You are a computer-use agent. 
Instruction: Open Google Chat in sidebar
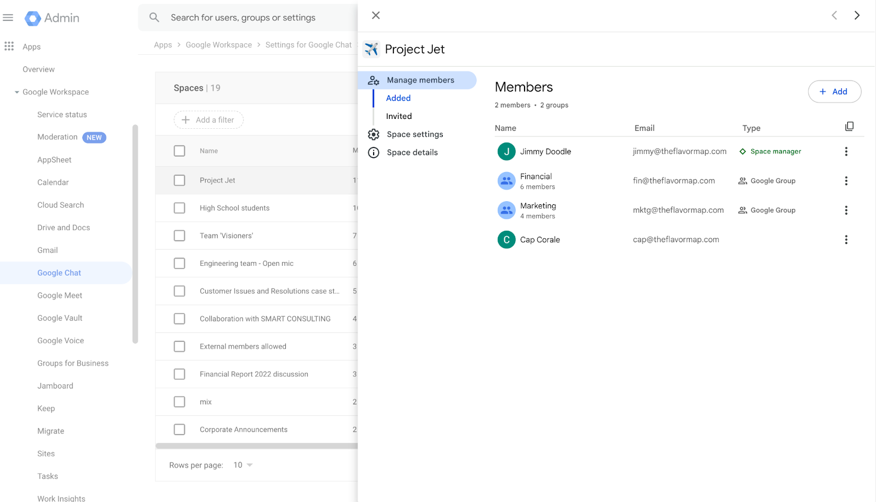pos(59,273)
